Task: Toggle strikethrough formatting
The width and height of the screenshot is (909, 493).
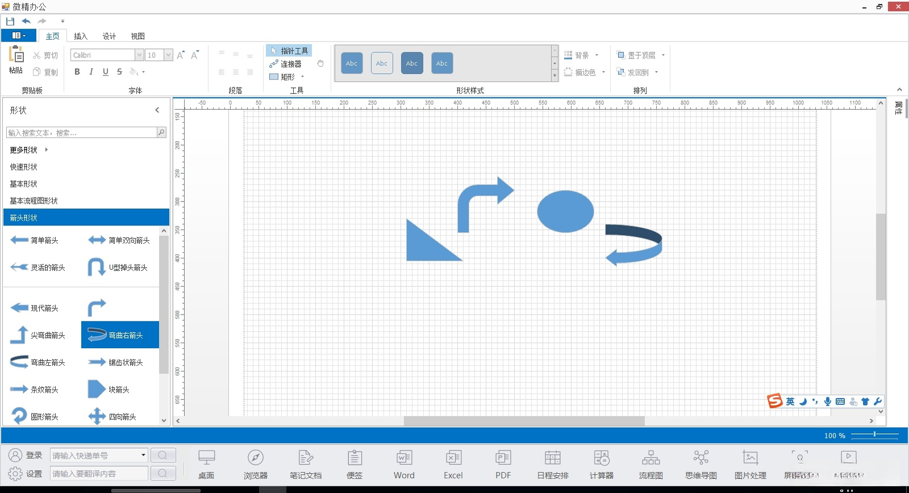Action: pos(119,72)
